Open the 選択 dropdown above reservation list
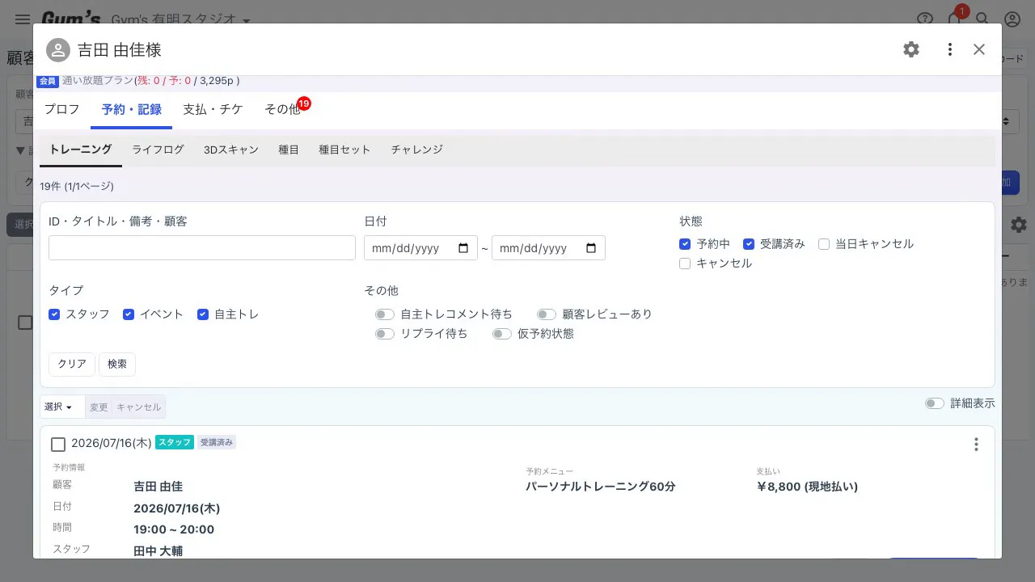 point(62,407)
